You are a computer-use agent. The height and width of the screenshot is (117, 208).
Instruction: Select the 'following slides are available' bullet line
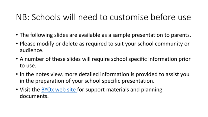[105, 35]
